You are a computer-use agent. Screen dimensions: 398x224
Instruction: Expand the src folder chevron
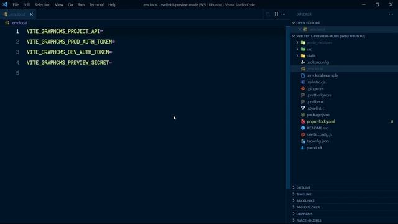coord(297,49)
